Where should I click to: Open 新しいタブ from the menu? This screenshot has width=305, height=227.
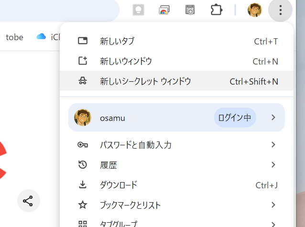(117, 41)
